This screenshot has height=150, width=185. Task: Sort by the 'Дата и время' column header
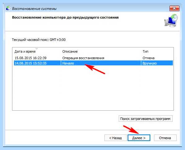[25, 51]
